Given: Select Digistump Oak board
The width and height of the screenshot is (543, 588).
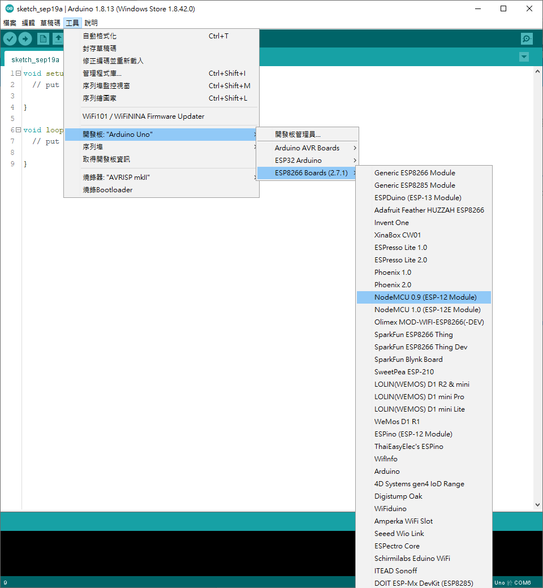Looking at the screenshot, I should tap(424, 496).
